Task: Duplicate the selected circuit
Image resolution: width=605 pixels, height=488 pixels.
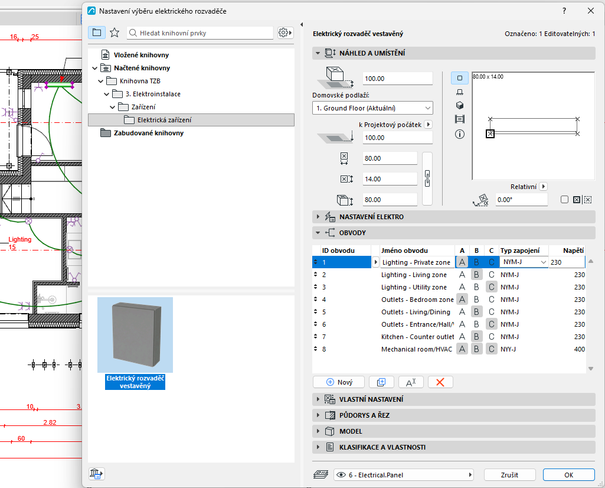Action: (381, 382)
